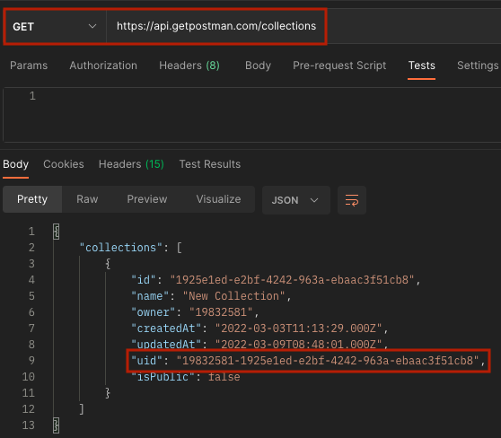Viewport: 501px width, 438px height.
Task: Open the response Cookies tab
Action: coord(64,164)
